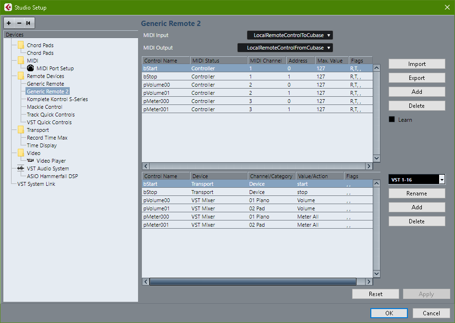This screenshot has height=323, width=455.
Task: Click scroll up arrow of lower table
Action: pos(377,183)
